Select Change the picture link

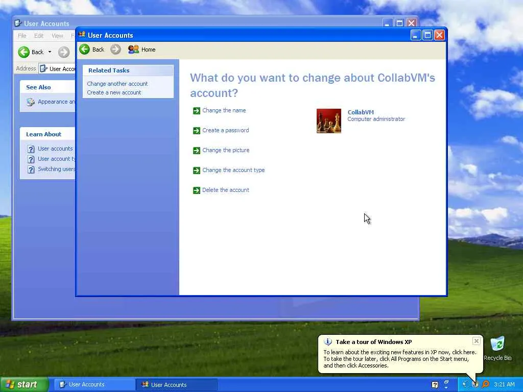226,151
